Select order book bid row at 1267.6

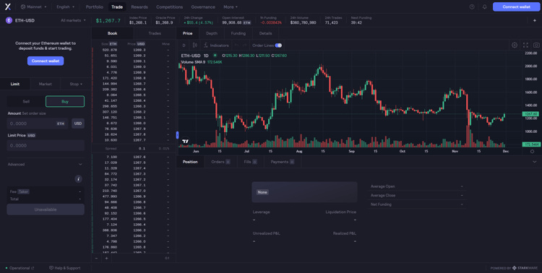[134, 157]
